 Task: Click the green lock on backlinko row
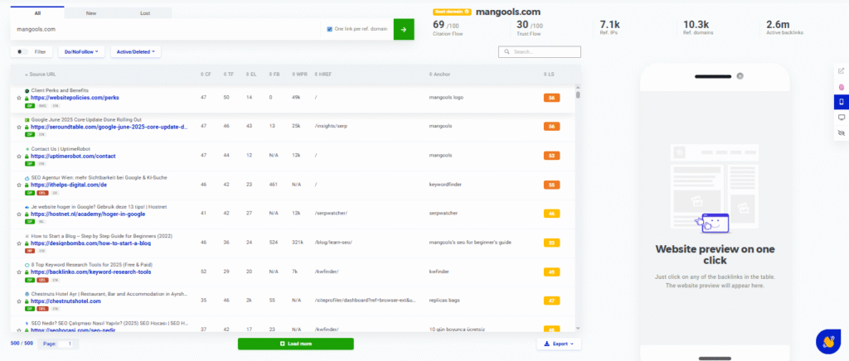26,272
